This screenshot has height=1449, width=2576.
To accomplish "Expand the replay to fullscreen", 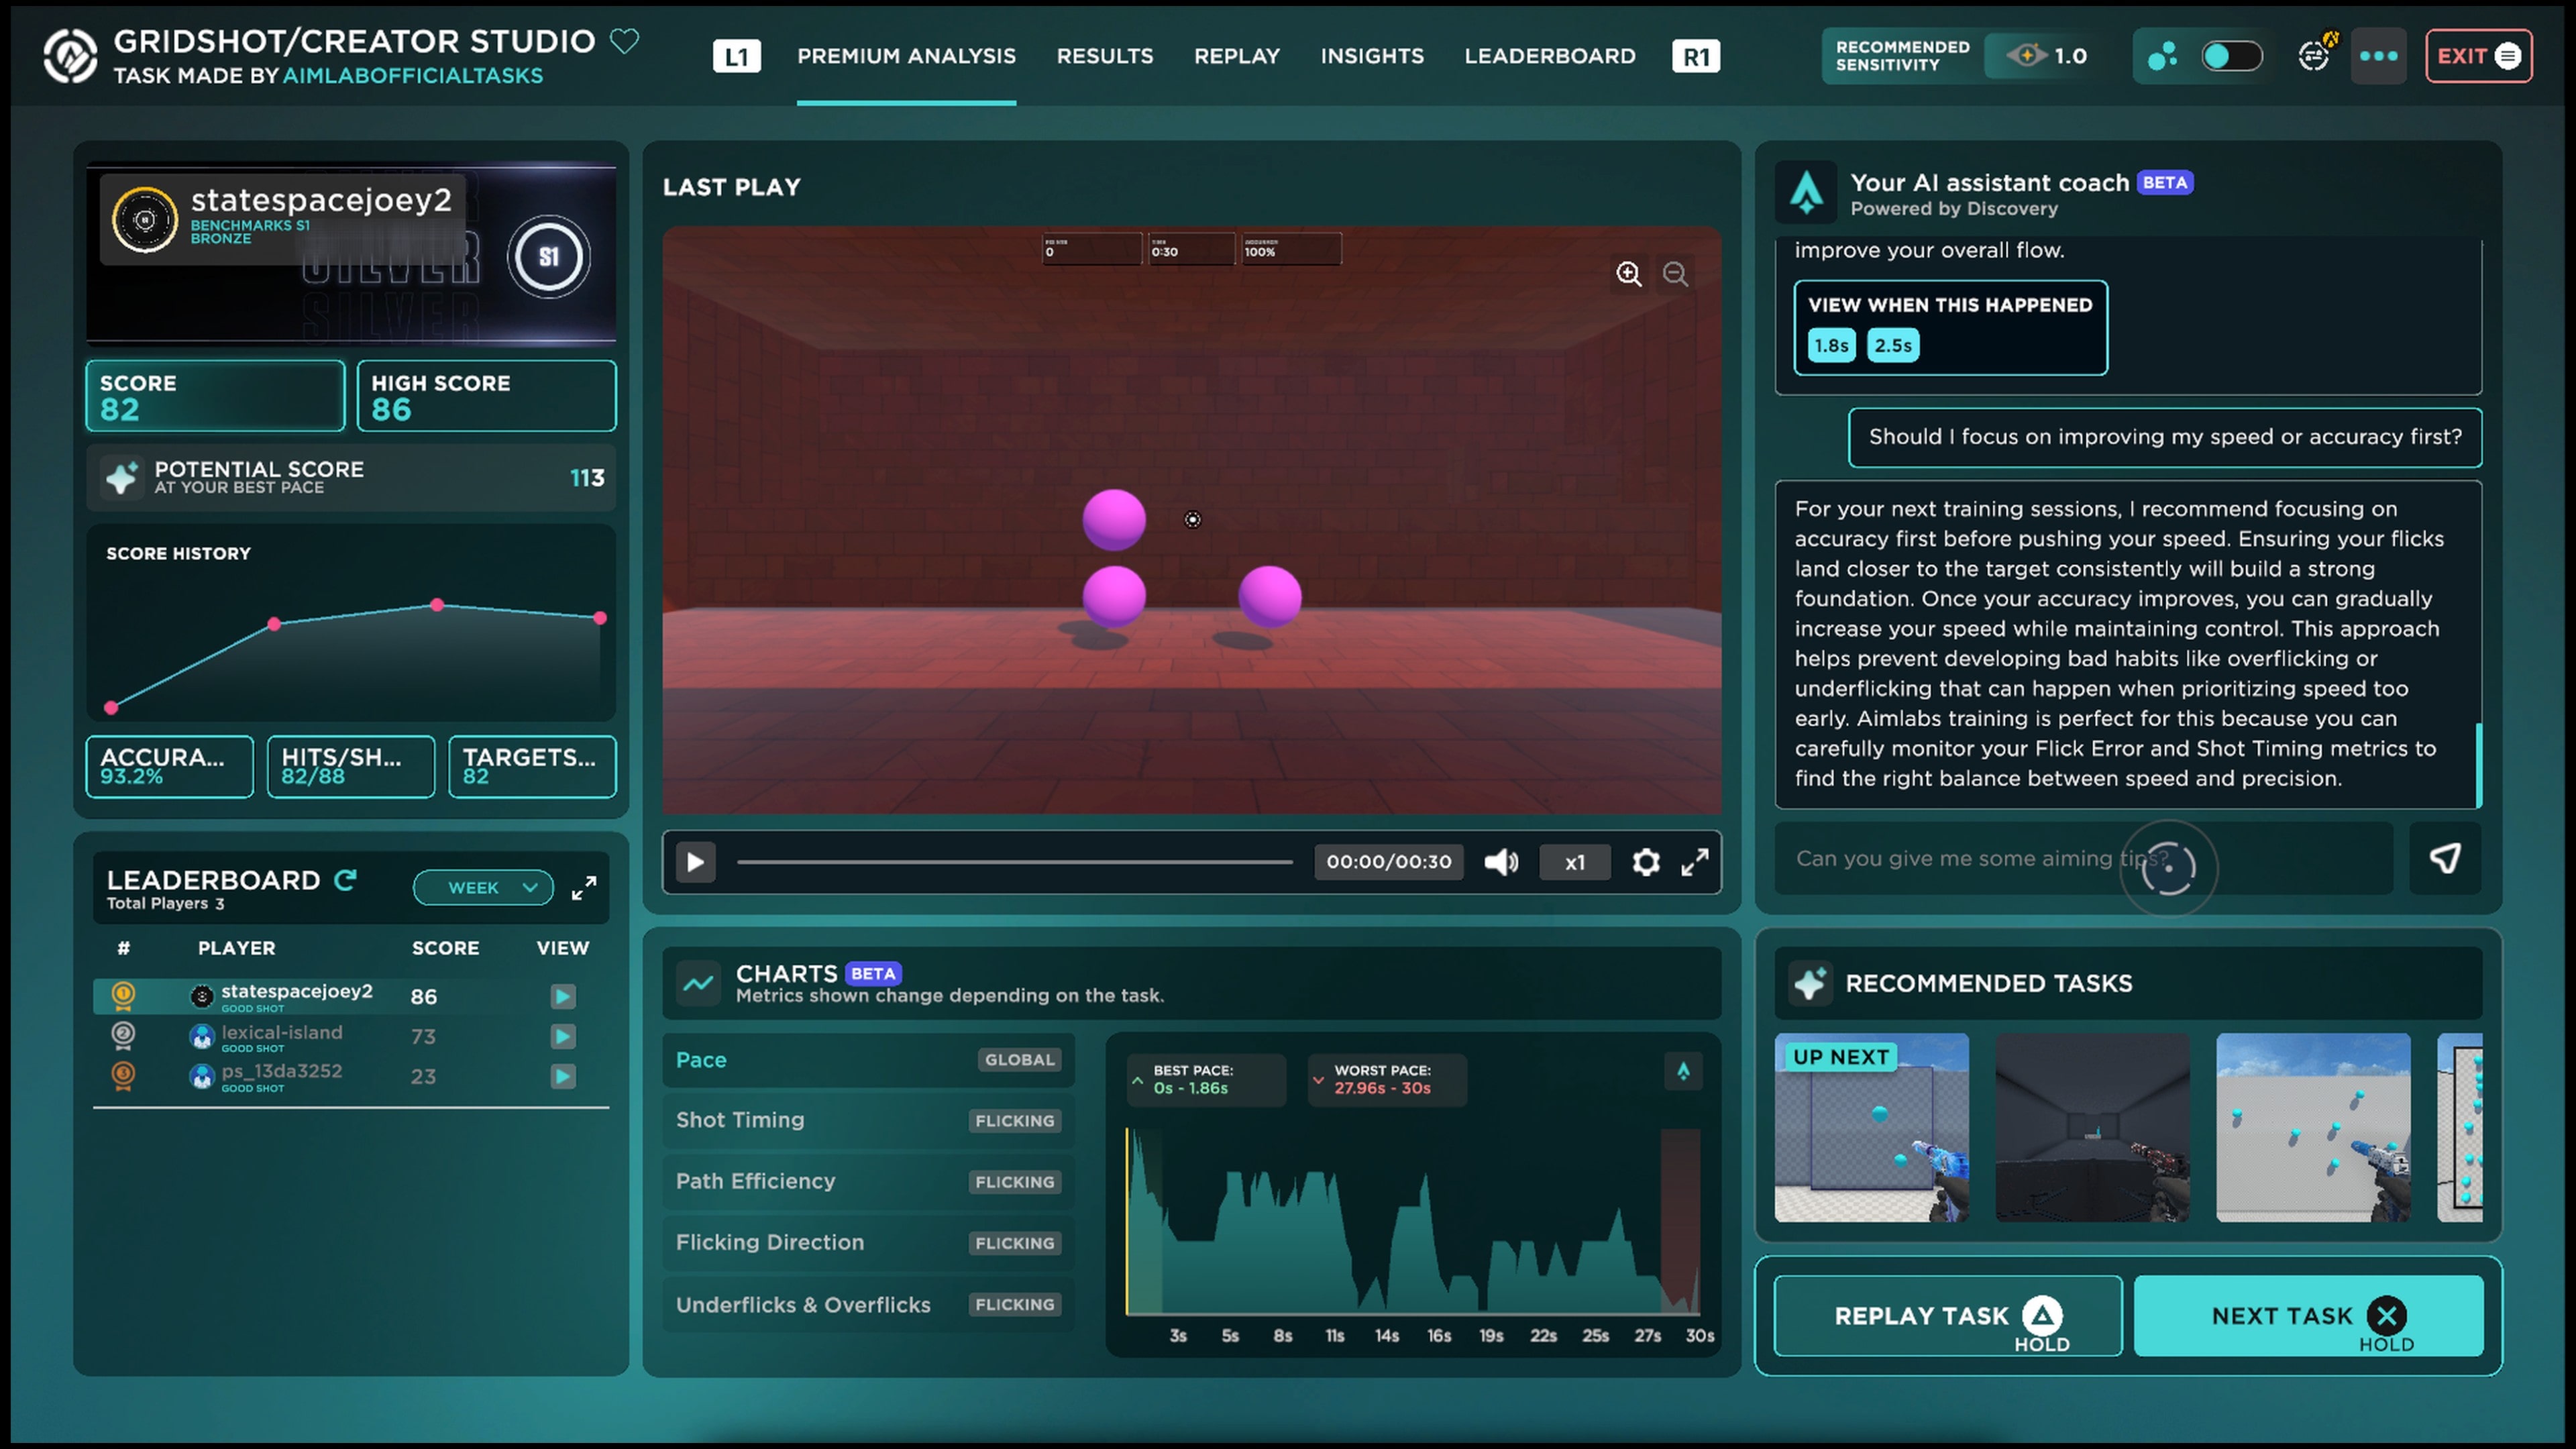I will tap(1695, 862).
